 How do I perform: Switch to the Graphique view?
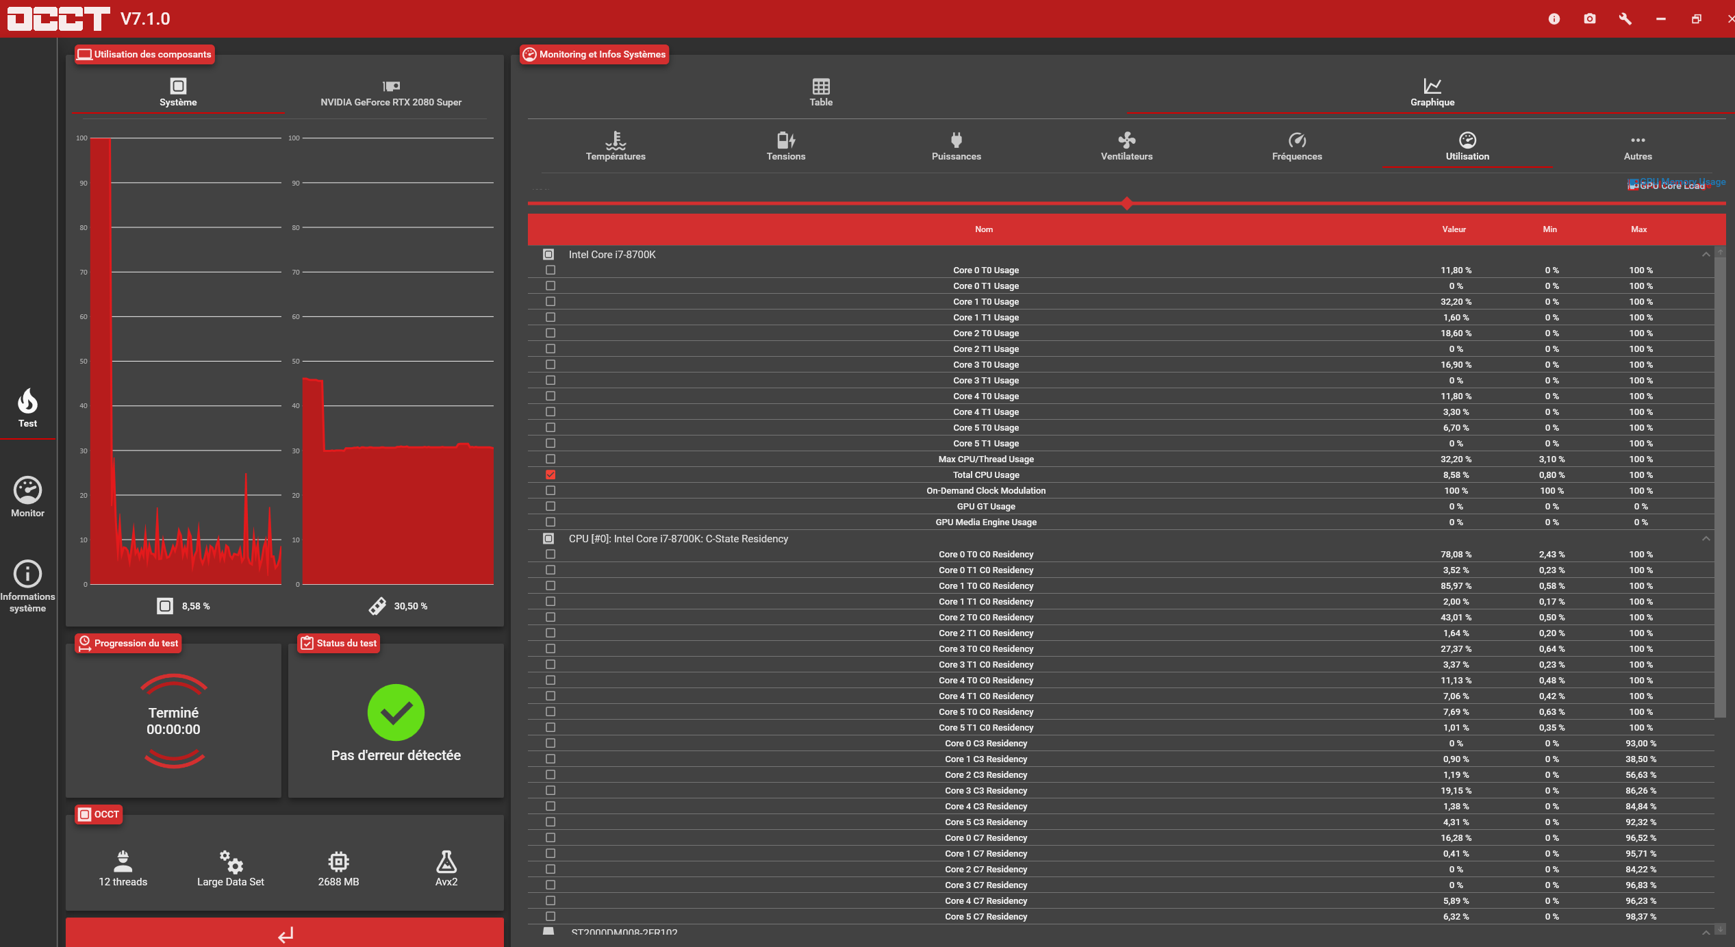tap(1432, 92)
